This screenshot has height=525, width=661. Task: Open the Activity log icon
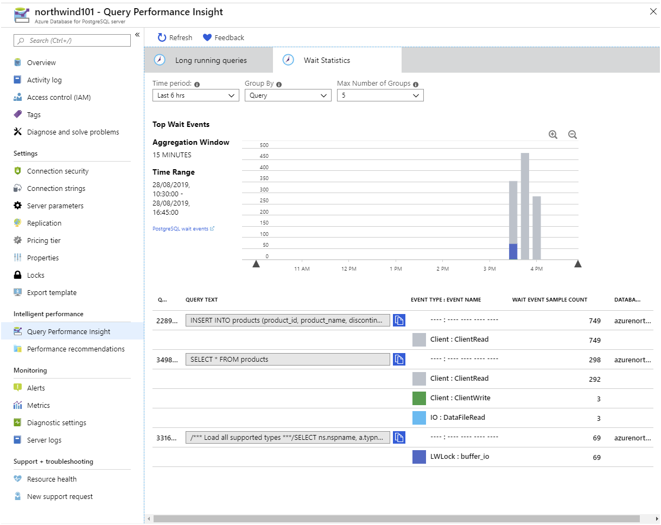(x=18, y=80)
